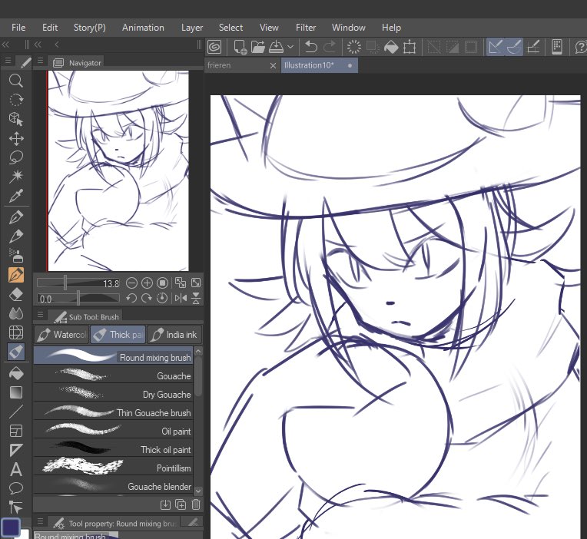587x539 pixels.
Task: Click the Open file folder icon
Action: point(257,47)
